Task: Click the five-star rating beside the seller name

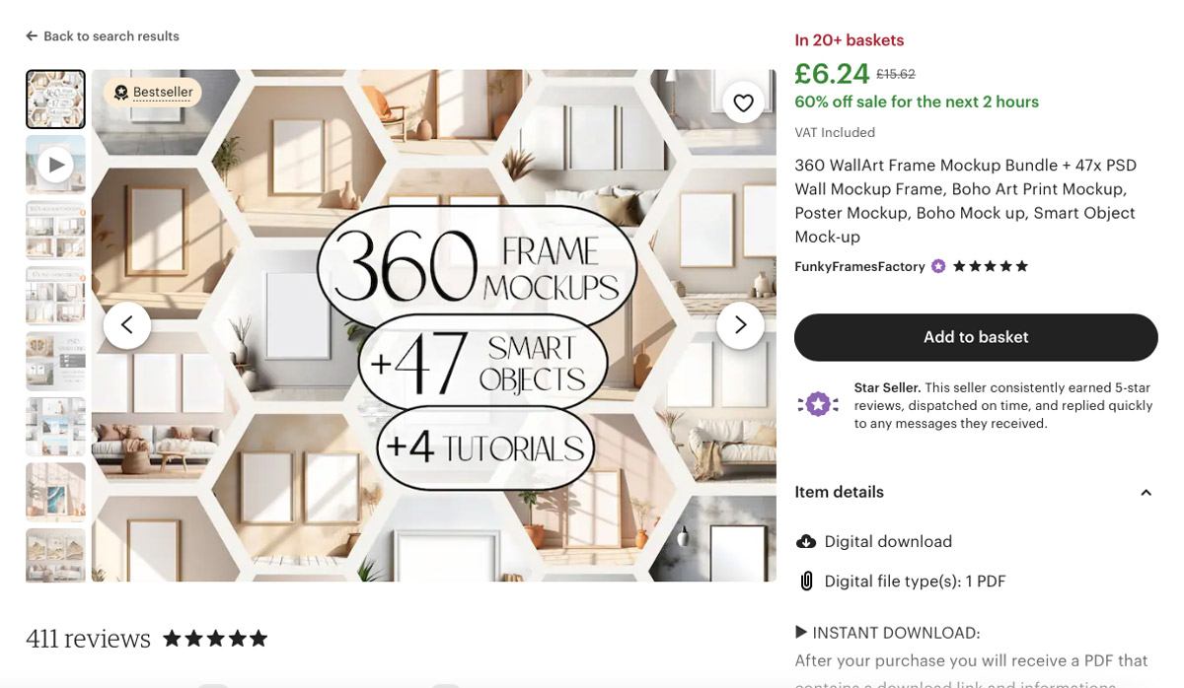Action: (x=989, y=265)
